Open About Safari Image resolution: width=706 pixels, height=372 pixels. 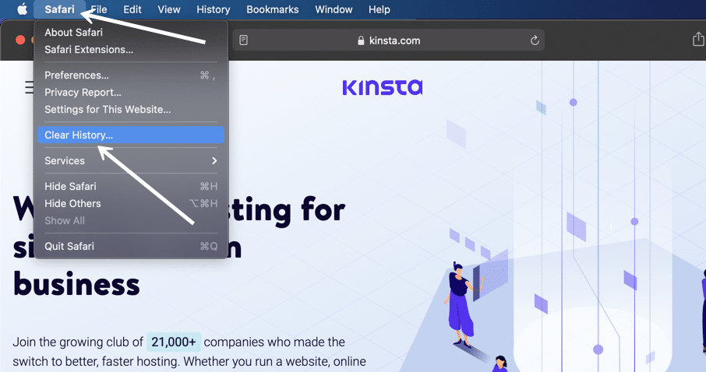(73, 33)
